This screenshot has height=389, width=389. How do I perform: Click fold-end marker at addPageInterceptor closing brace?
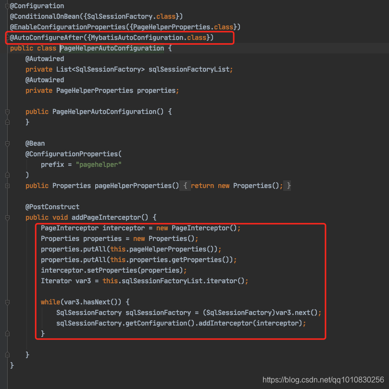coord(7,355)
